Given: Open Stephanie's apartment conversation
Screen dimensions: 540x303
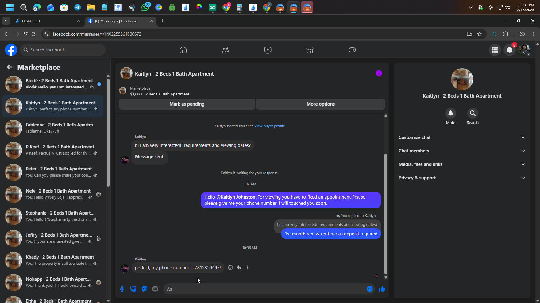Looking at the screenshot, I should pos(53,216).
